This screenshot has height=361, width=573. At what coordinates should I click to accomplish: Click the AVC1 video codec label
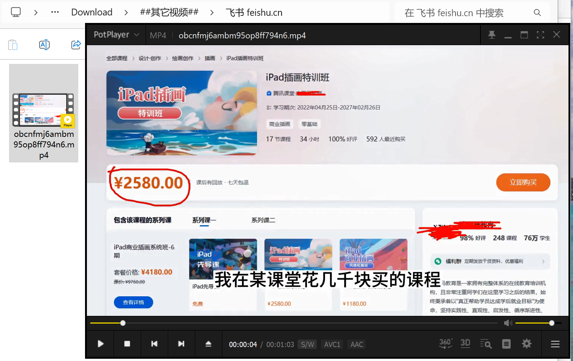point(332,344)
